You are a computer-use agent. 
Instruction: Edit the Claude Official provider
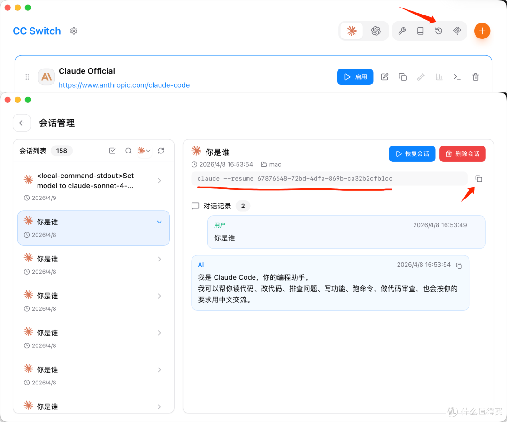(384, 77)
